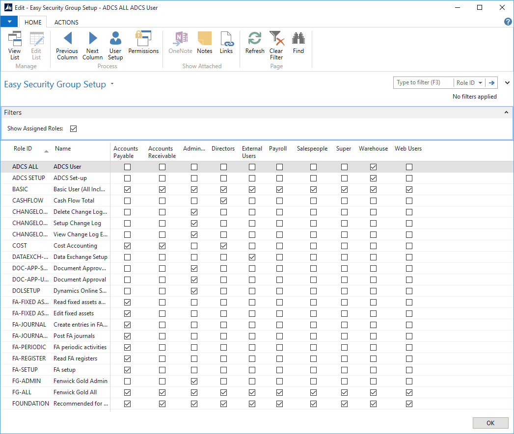
Task: Uncheck Warehouse for ADCS SETUP
Action: (x=374, y=178)
